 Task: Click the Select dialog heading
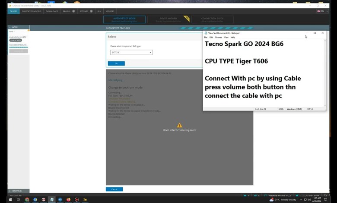pyautogui.click(x=112, y=37)
